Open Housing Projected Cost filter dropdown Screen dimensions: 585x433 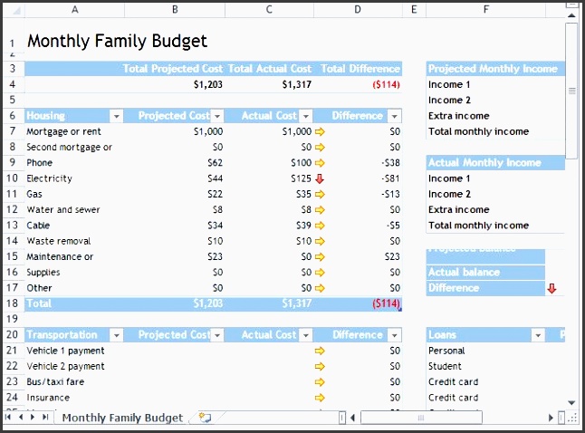(216, 116)
